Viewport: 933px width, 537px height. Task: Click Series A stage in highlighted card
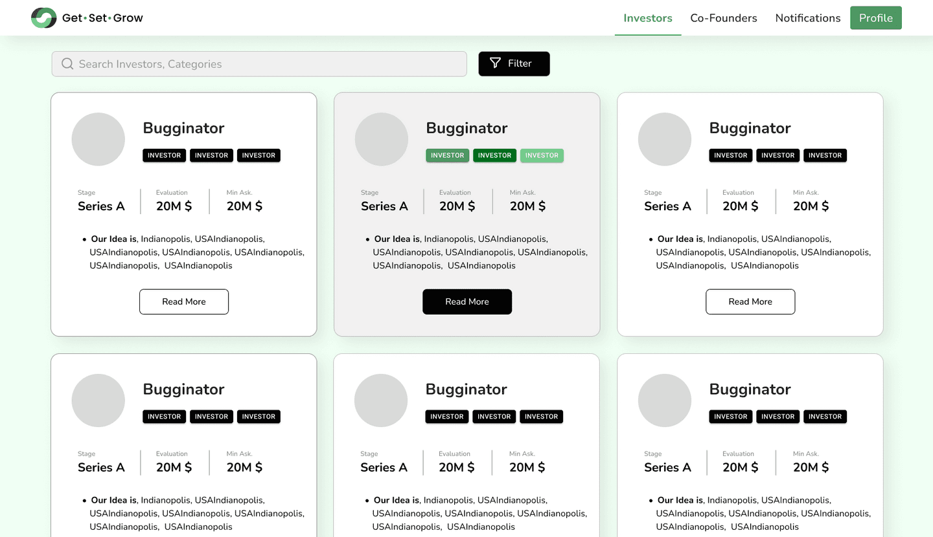click(x=384, y=206)
